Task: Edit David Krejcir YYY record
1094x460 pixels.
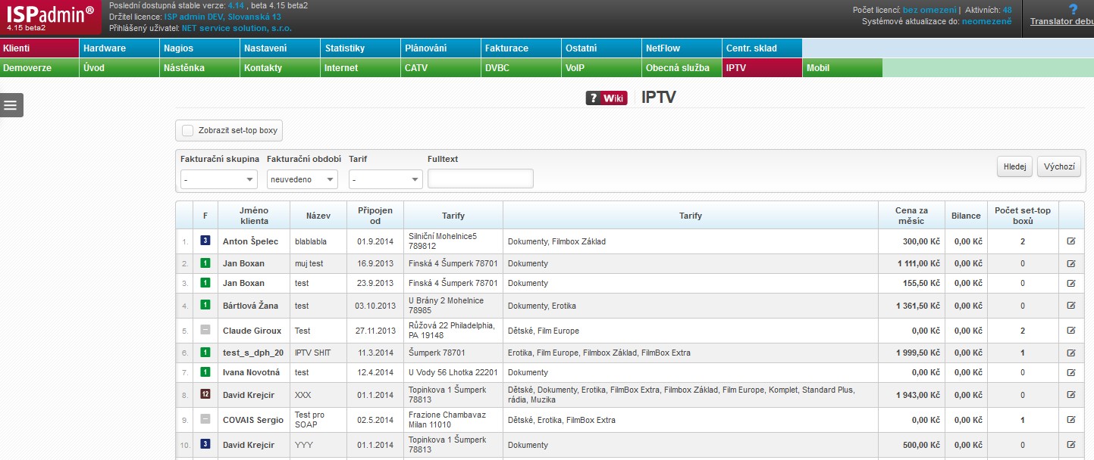Action: coord(1071,445)
